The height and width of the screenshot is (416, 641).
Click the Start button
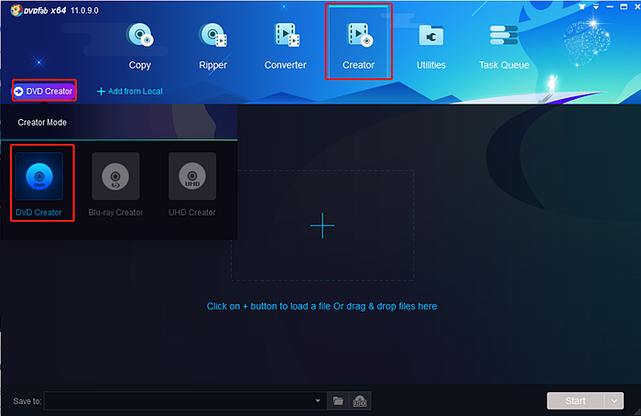575,400
